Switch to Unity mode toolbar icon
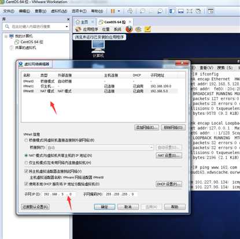Screen dimensions: 240x239 (198, 11)
